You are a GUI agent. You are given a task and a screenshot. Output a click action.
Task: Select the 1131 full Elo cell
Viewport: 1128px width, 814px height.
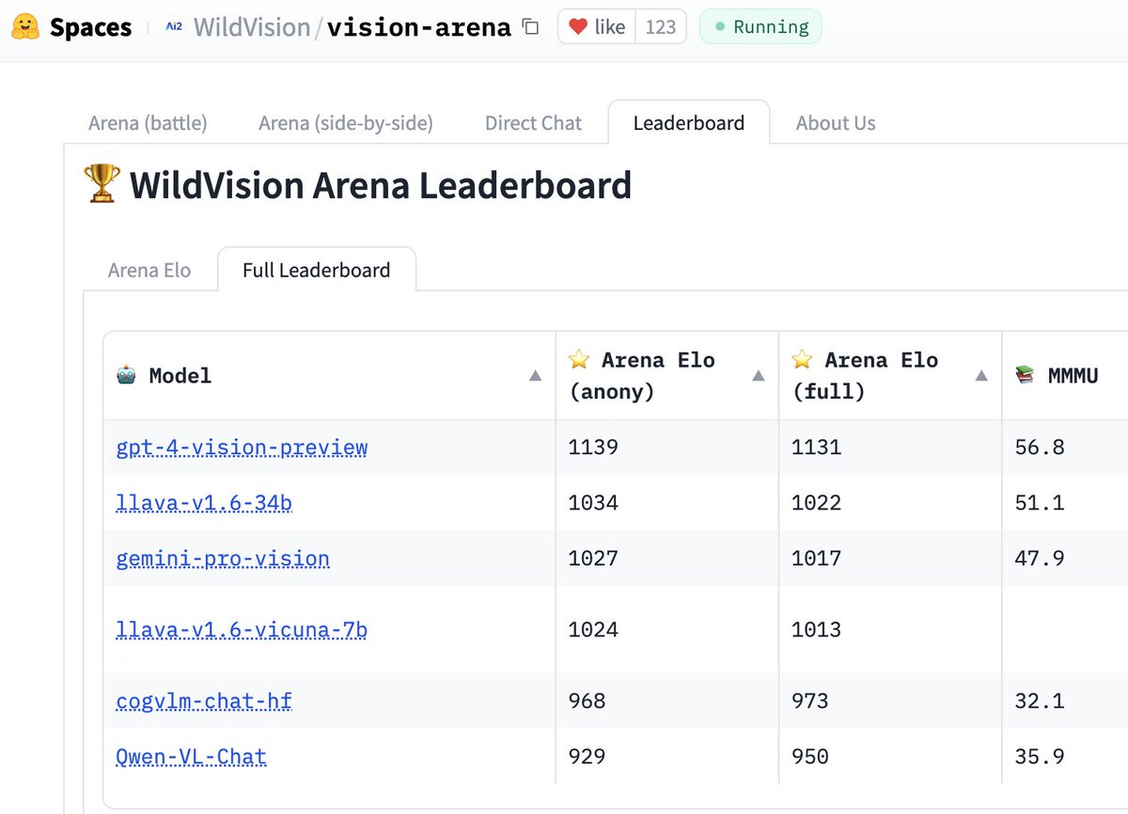tap(890, 447)
